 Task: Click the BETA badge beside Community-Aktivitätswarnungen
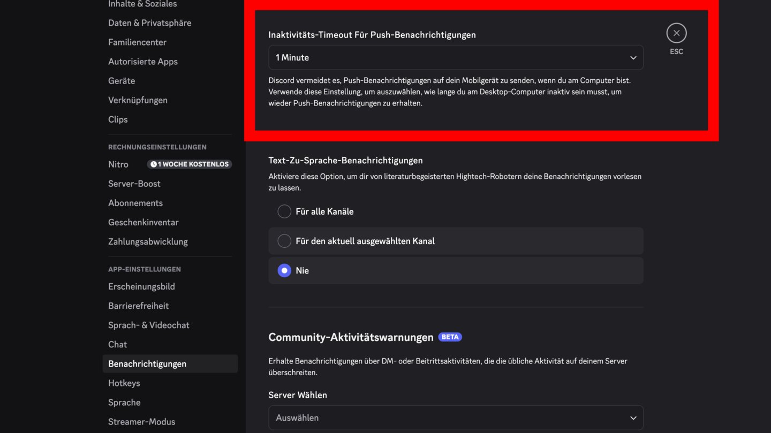click(x=450, y=337)
